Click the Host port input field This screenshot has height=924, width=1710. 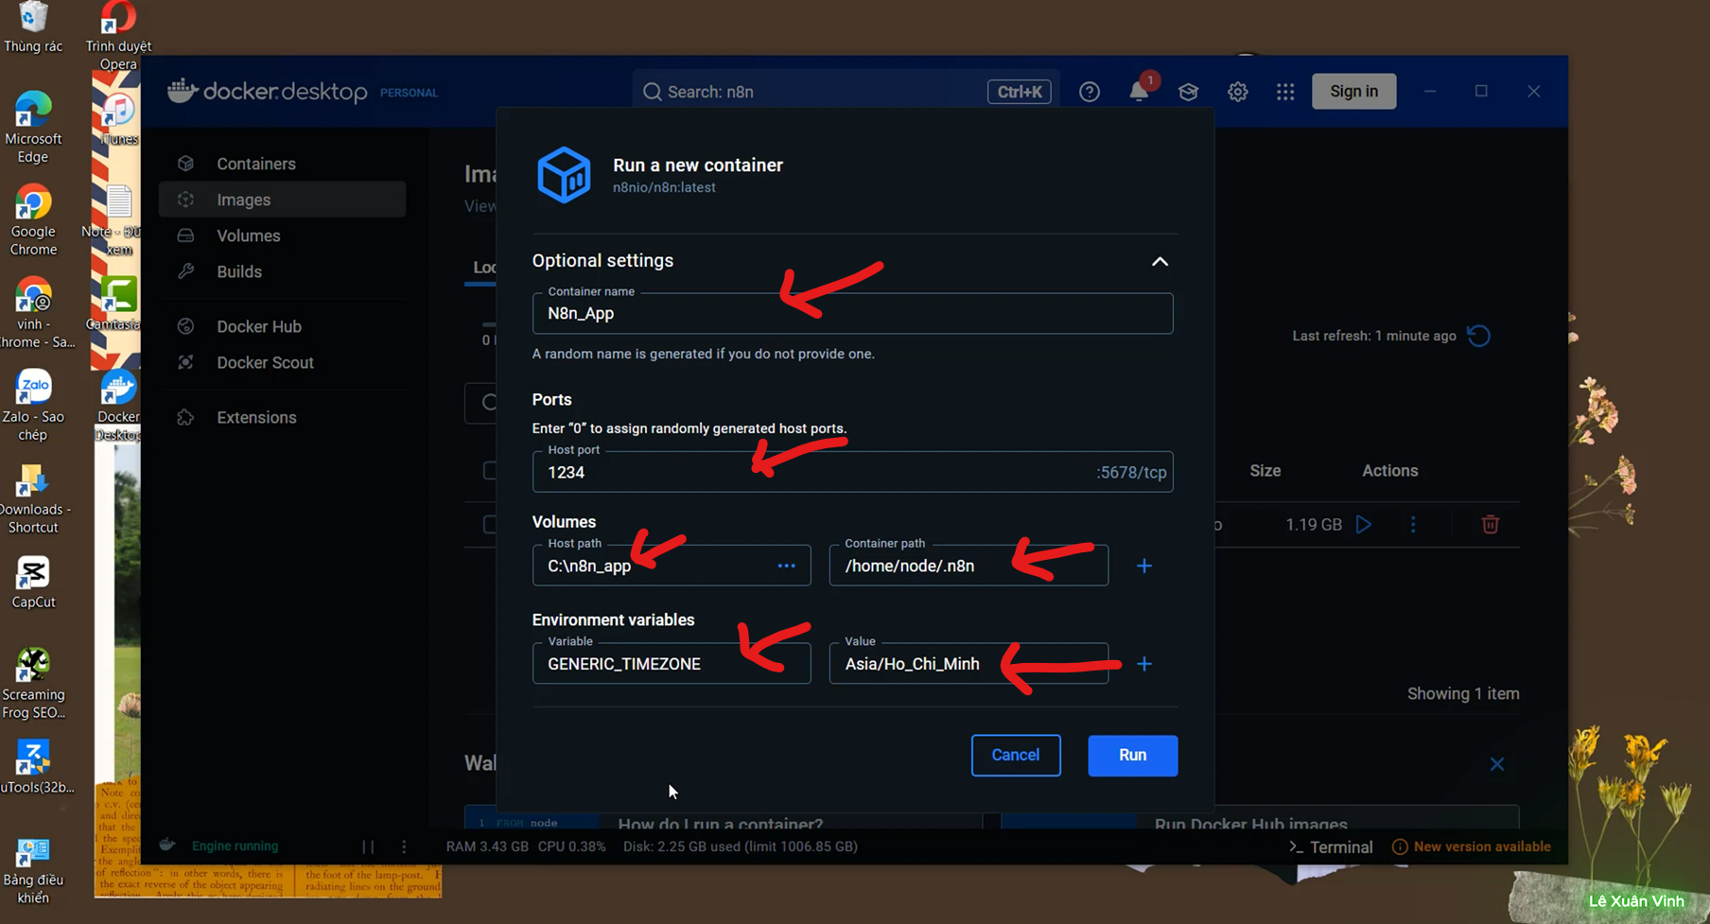pyautogui.click(x=852, y=472)
